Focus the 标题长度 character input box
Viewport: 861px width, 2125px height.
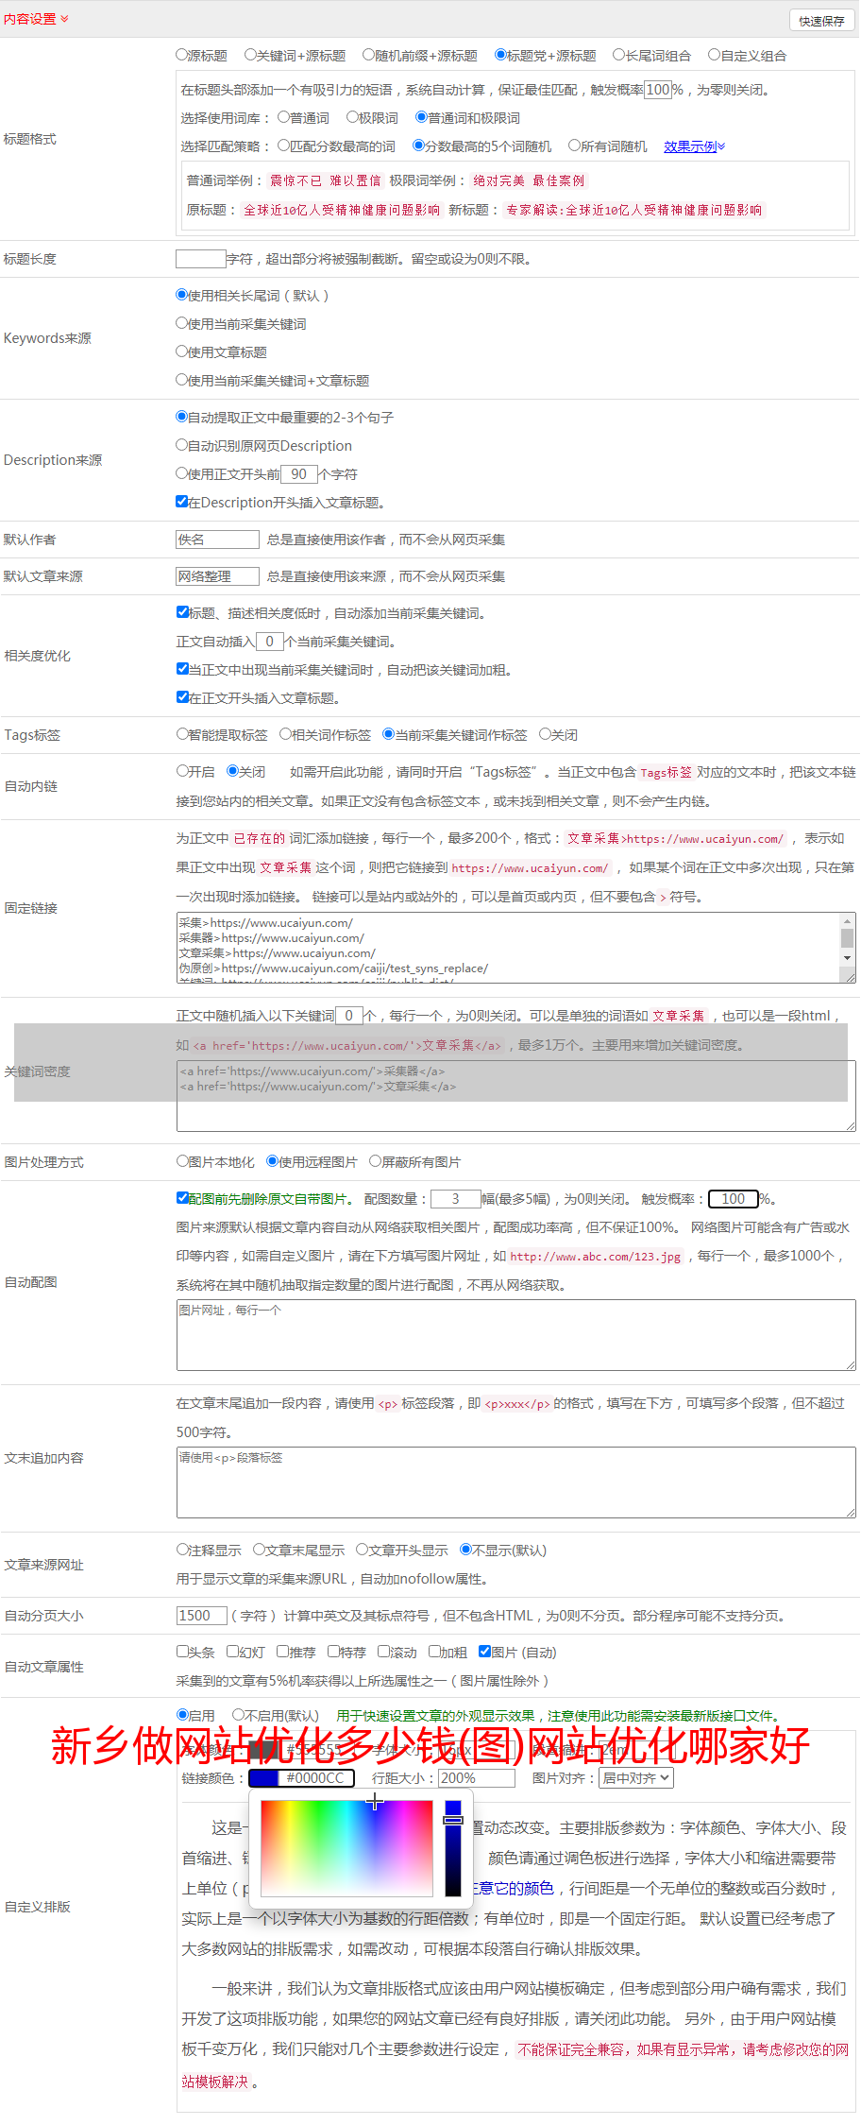200,259
